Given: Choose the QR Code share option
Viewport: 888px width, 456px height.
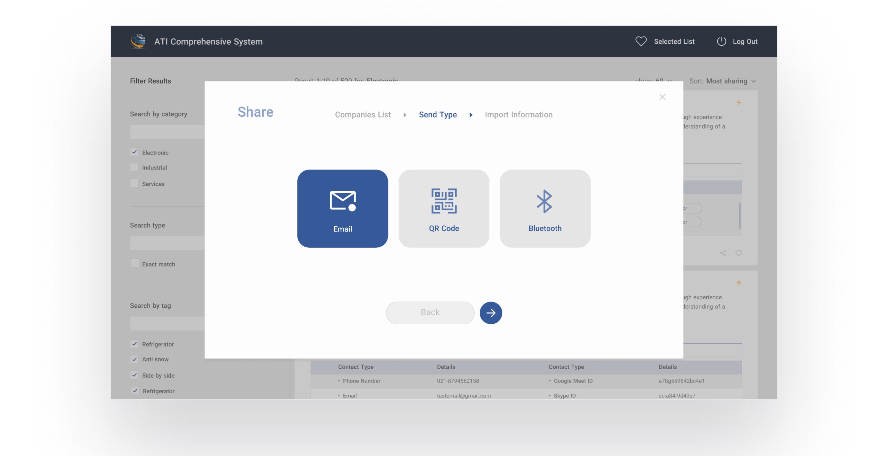Looking at the screenshot, I should pyautogui.click(x=444, y=208).
